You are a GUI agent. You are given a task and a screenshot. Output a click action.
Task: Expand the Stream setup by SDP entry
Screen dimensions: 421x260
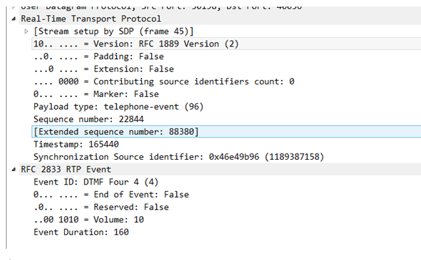26,31
